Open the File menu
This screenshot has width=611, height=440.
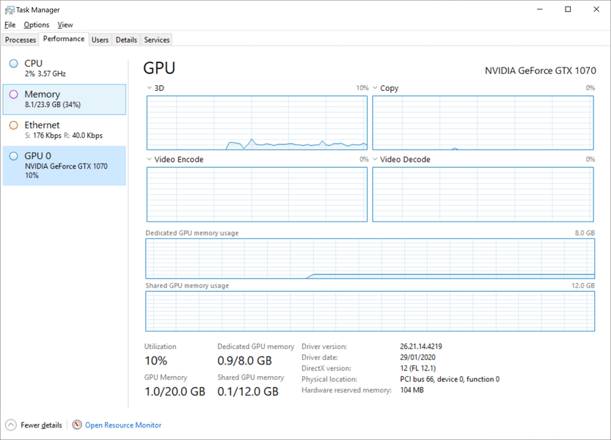click(x=10, y=25)
